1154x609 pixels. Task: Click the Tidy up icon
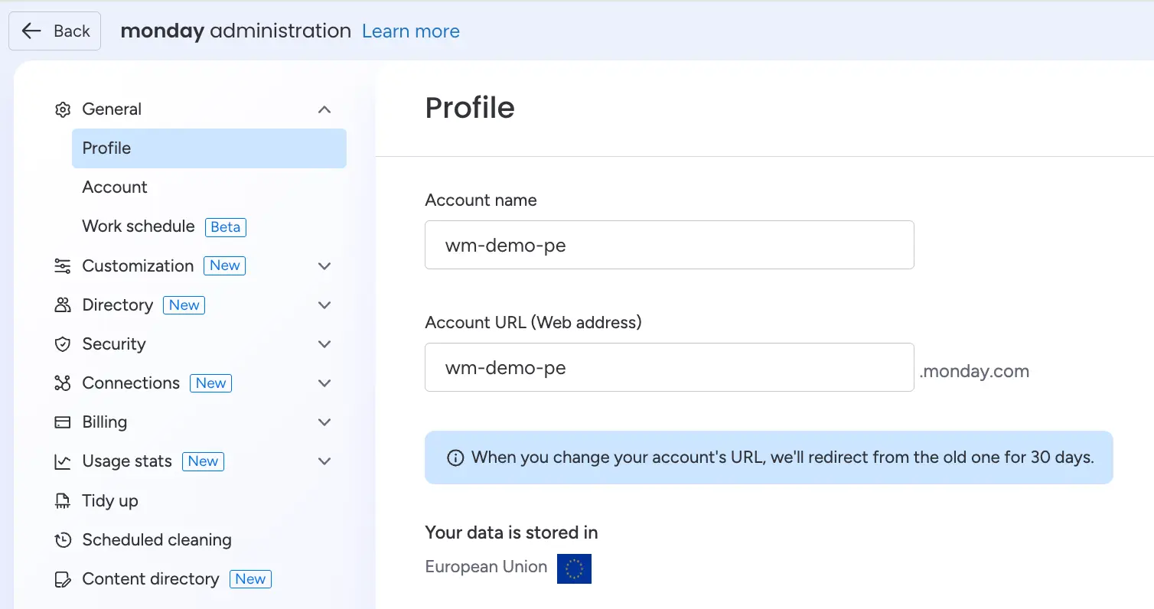tap(63, 501)
